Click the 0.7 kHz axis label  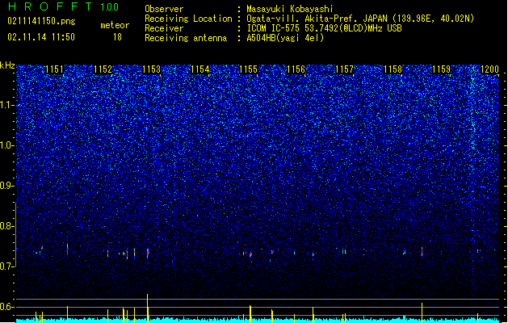click(6, 266)
